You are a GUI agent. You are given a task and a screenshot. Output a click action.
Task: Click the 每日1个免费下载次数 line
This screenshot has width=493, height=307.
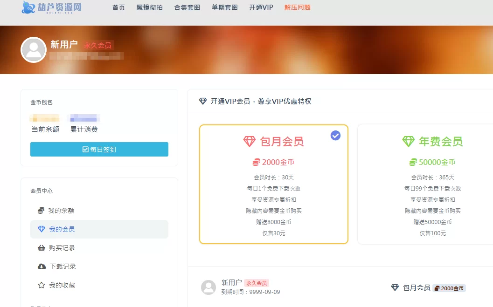(x=274, y=189)
